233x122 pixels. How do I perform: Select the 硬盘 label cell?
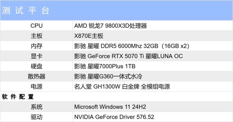click(36, 66)
